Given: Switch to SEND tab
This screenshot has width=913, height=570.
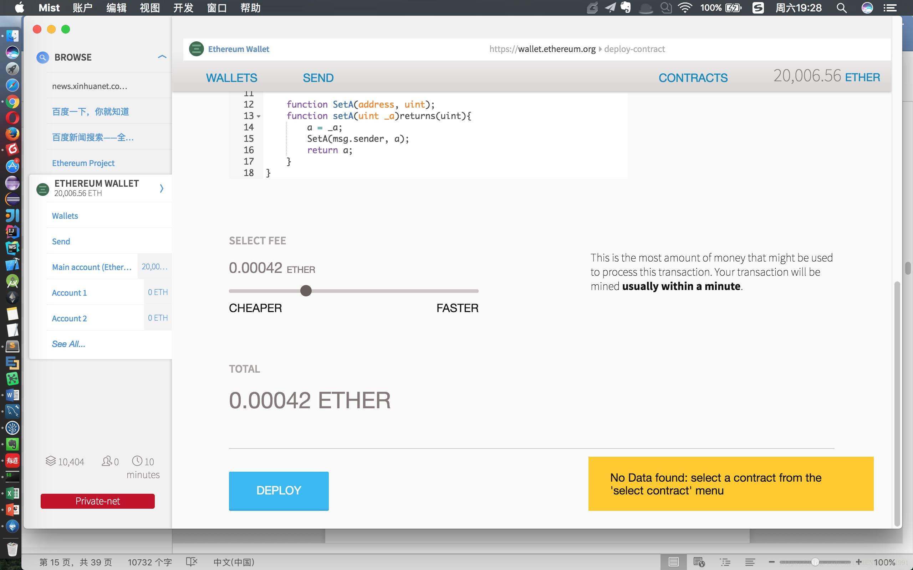Looking at the screenshot, I should (x=318, y=78).
